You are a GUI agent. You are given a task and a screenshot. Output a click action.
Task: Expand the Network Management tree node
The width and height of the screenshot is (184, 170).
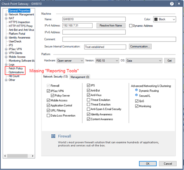6,15
